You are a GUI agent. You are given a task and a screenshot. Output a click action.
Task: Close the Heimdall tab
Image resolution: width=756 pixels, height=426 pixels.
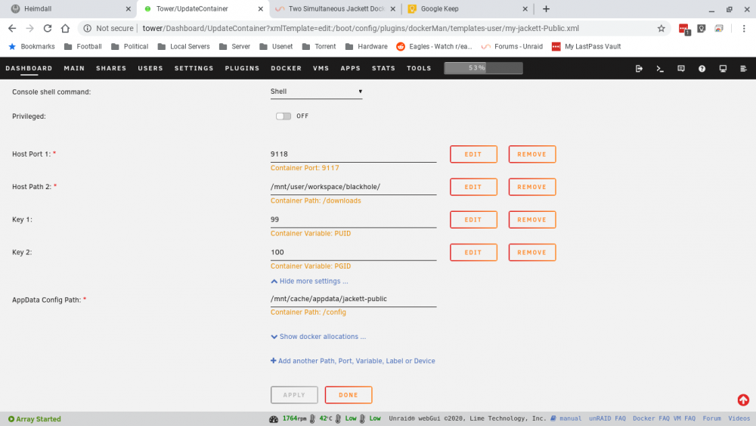tap(129, 8)
